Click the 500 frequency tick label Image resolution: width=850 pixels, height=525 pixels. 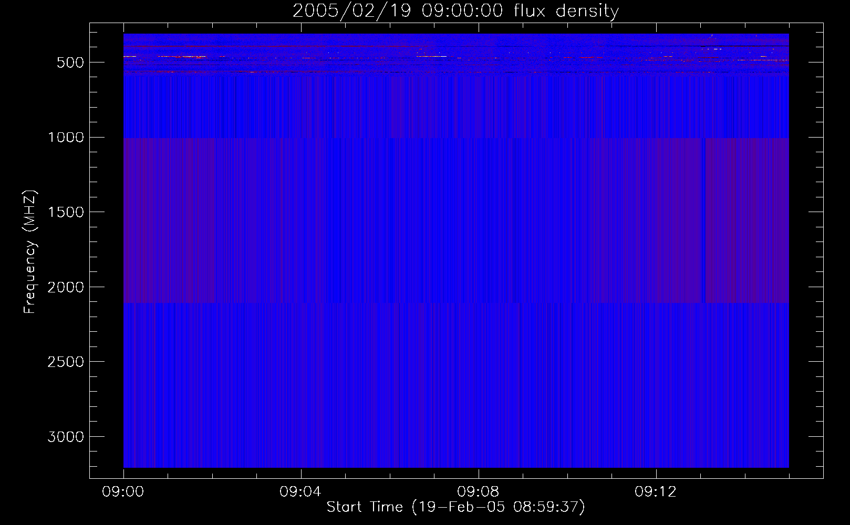tap(70, 62)
